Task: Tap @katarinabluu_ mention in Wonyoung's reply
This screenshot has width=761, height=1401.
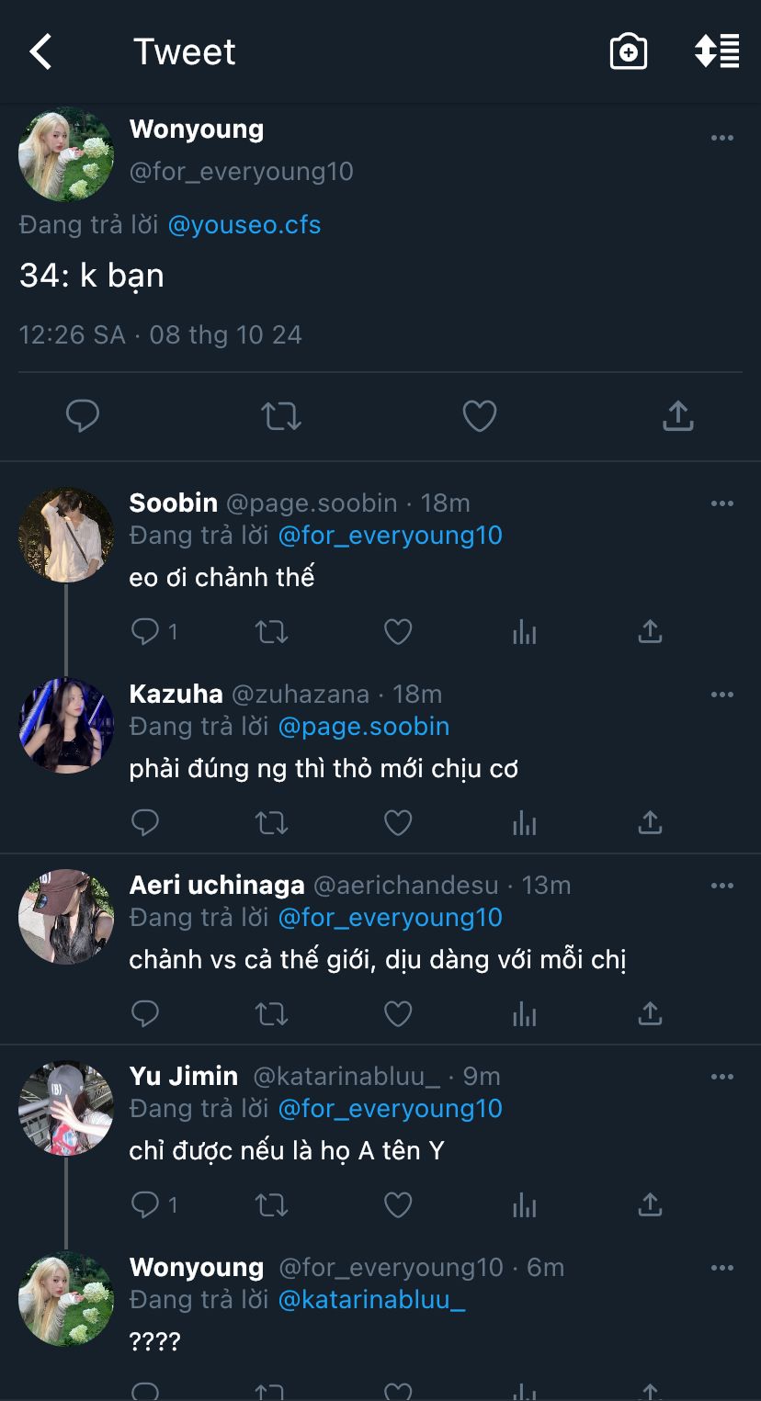Action: 371,1300
